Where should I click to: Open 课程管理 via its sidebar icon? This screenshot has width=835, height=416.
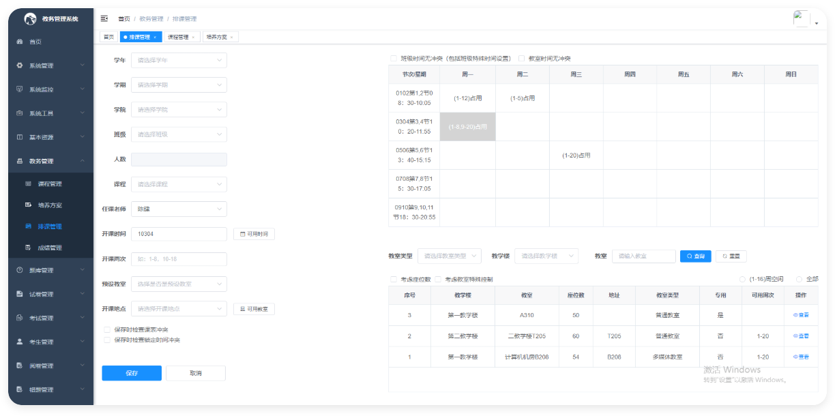tap(28, 183)
